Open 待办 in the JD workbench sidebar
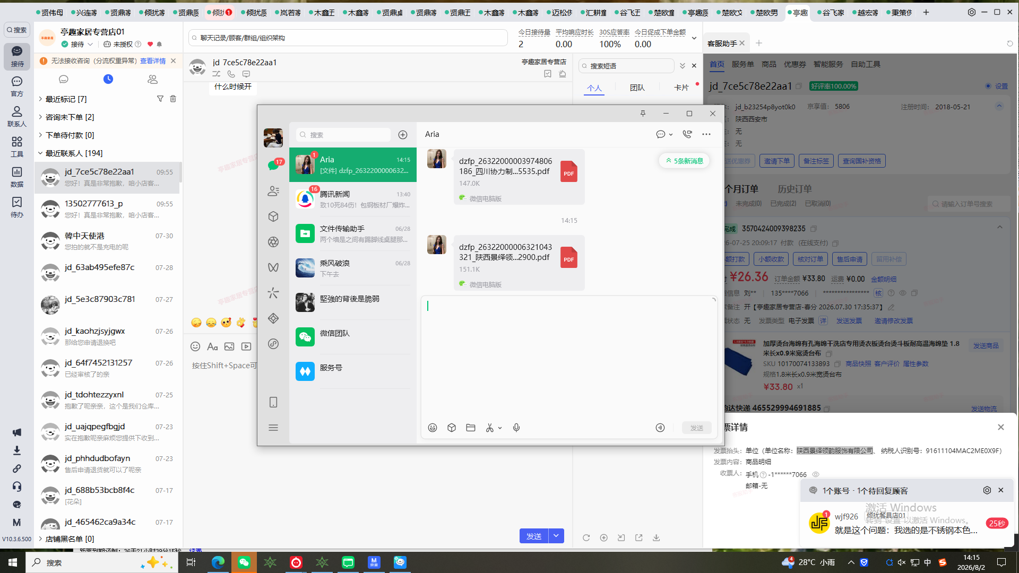The height and width of the screenshot is (573, 1019). 17,207
